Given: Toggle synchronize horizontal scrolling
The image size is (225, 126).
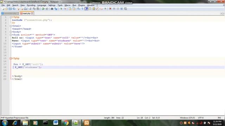Looking at the screenshot, I should 73,9.
